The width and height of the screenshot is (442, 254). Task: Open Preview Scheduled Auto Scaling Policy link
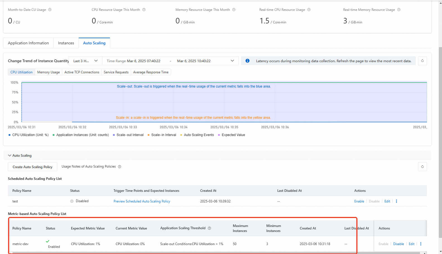tap(142, 201)
